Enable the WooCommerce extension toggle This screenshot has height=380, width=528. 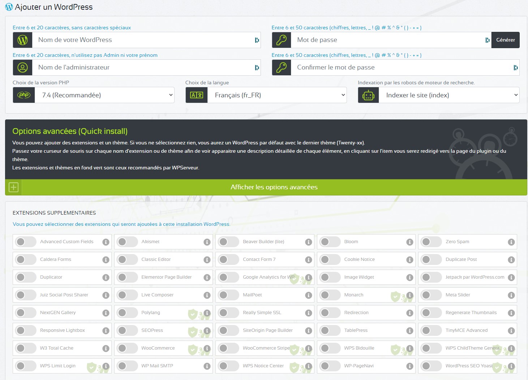pos(128,348)
